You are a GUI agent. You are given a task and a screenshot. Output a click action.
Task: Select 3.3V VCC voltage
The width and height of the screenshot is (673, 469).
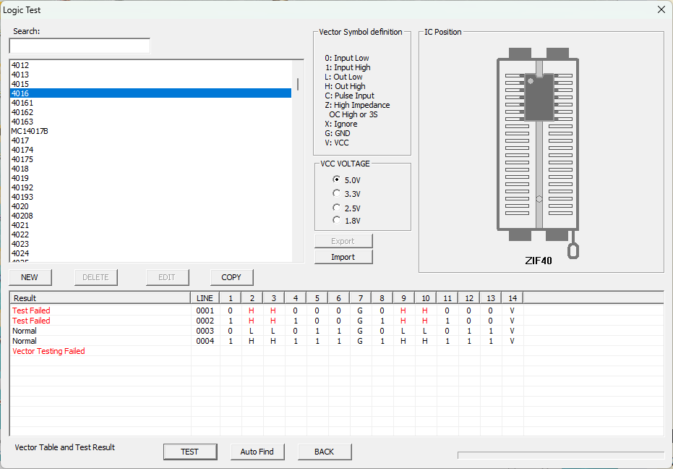pos(336,193)
